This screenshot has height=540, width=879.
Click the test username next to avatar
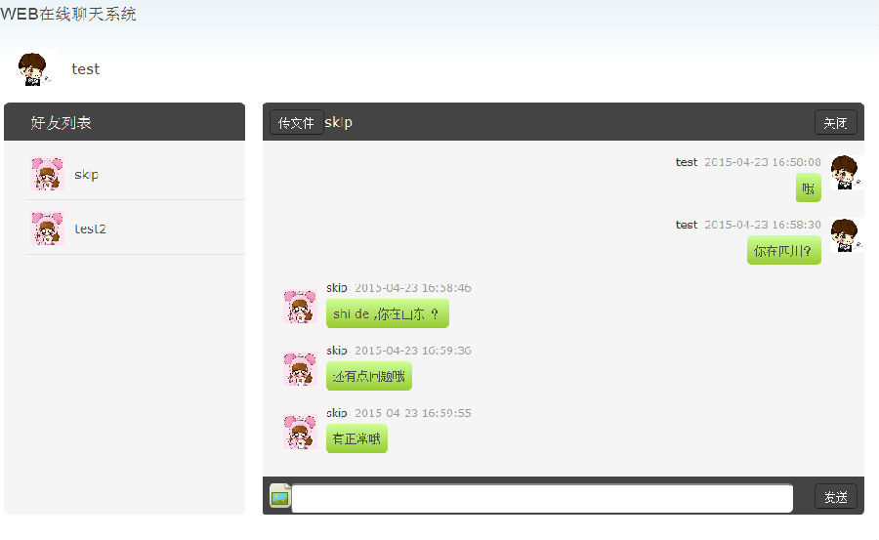tap(85, 69)
